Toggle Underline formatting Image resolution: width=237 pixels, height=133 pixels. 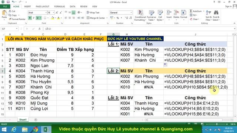click(37, 18)
